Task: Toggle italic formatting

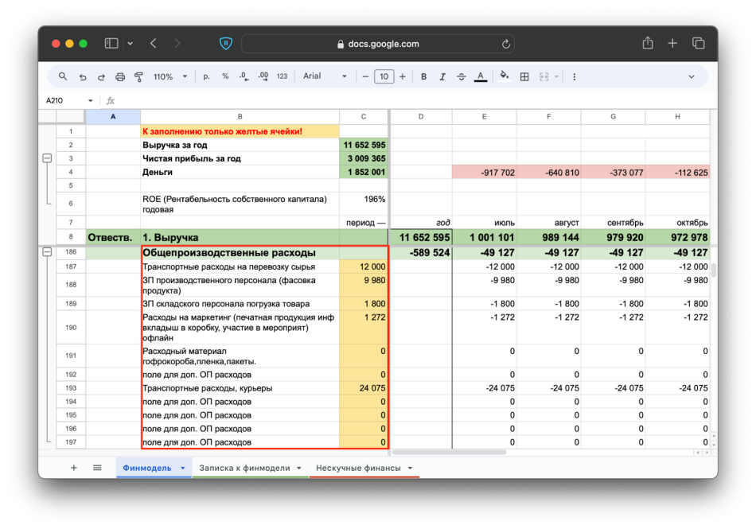Action: (x=442, y=76)
